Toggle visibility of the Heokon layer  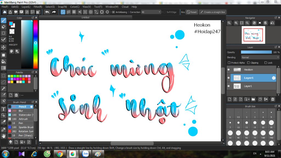pyautogui.click(x=229, y=69)
